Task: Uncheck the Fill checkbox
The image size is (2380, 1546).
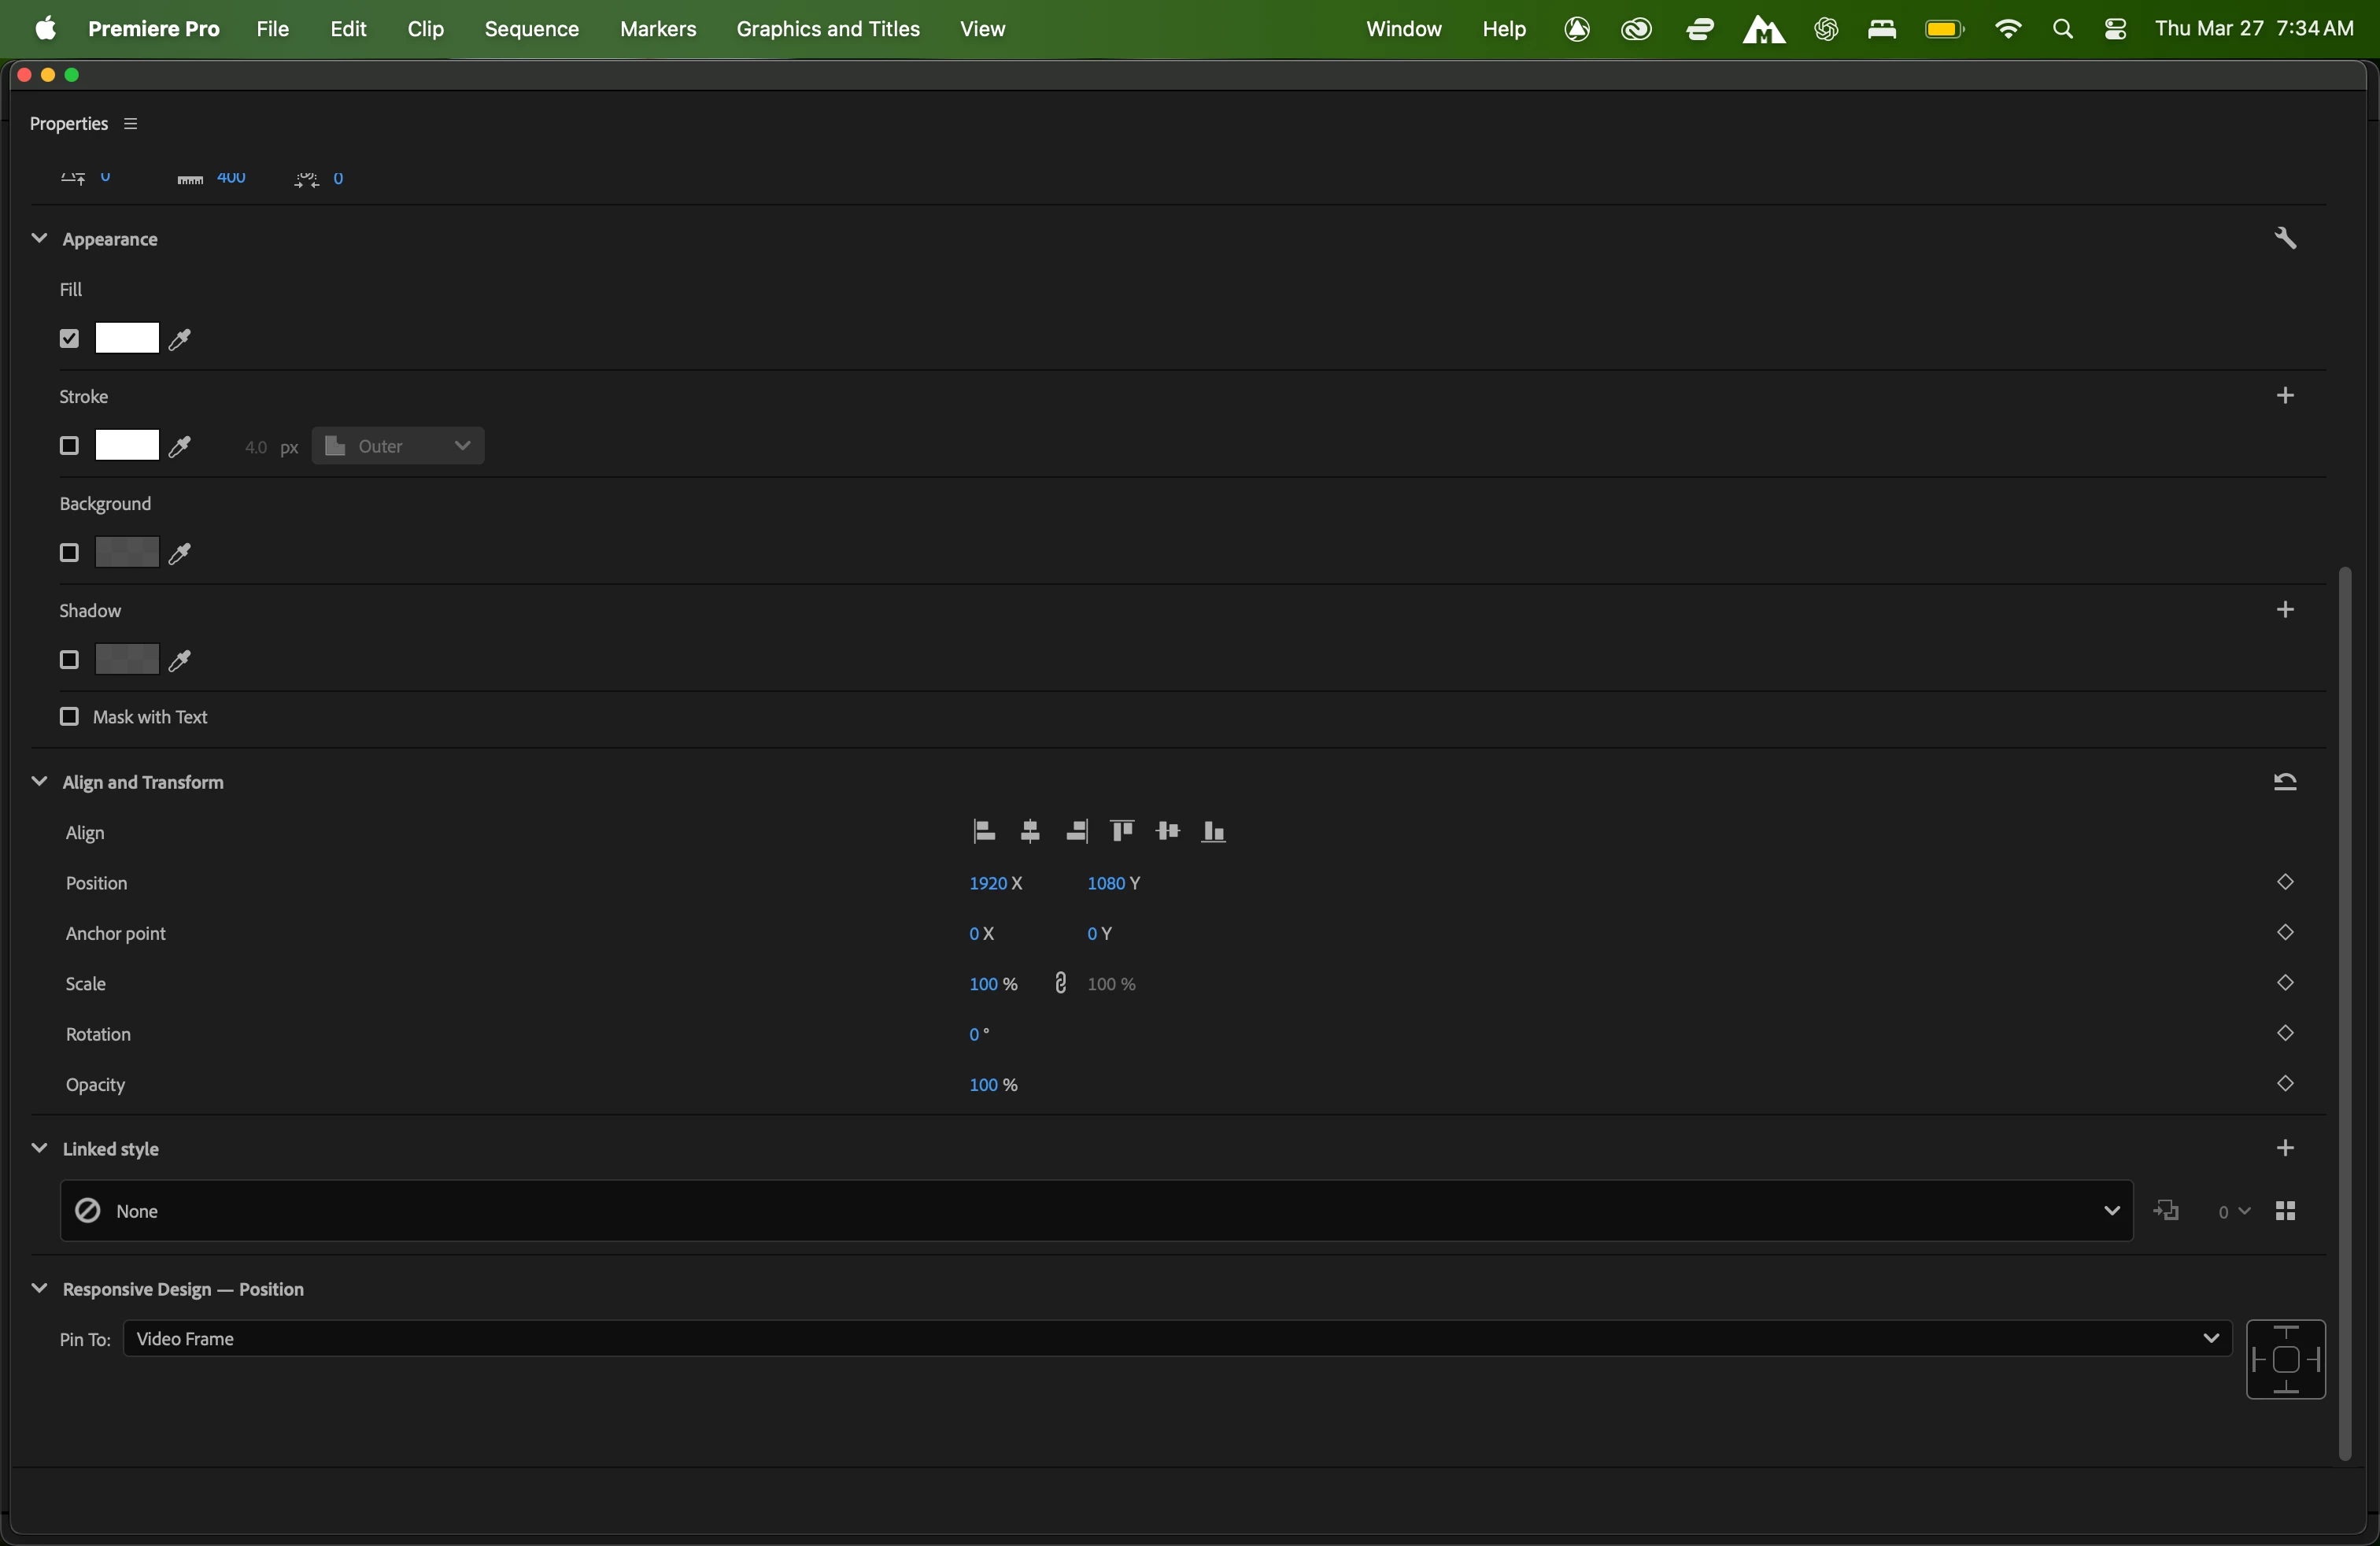Action: coord(69,339)
